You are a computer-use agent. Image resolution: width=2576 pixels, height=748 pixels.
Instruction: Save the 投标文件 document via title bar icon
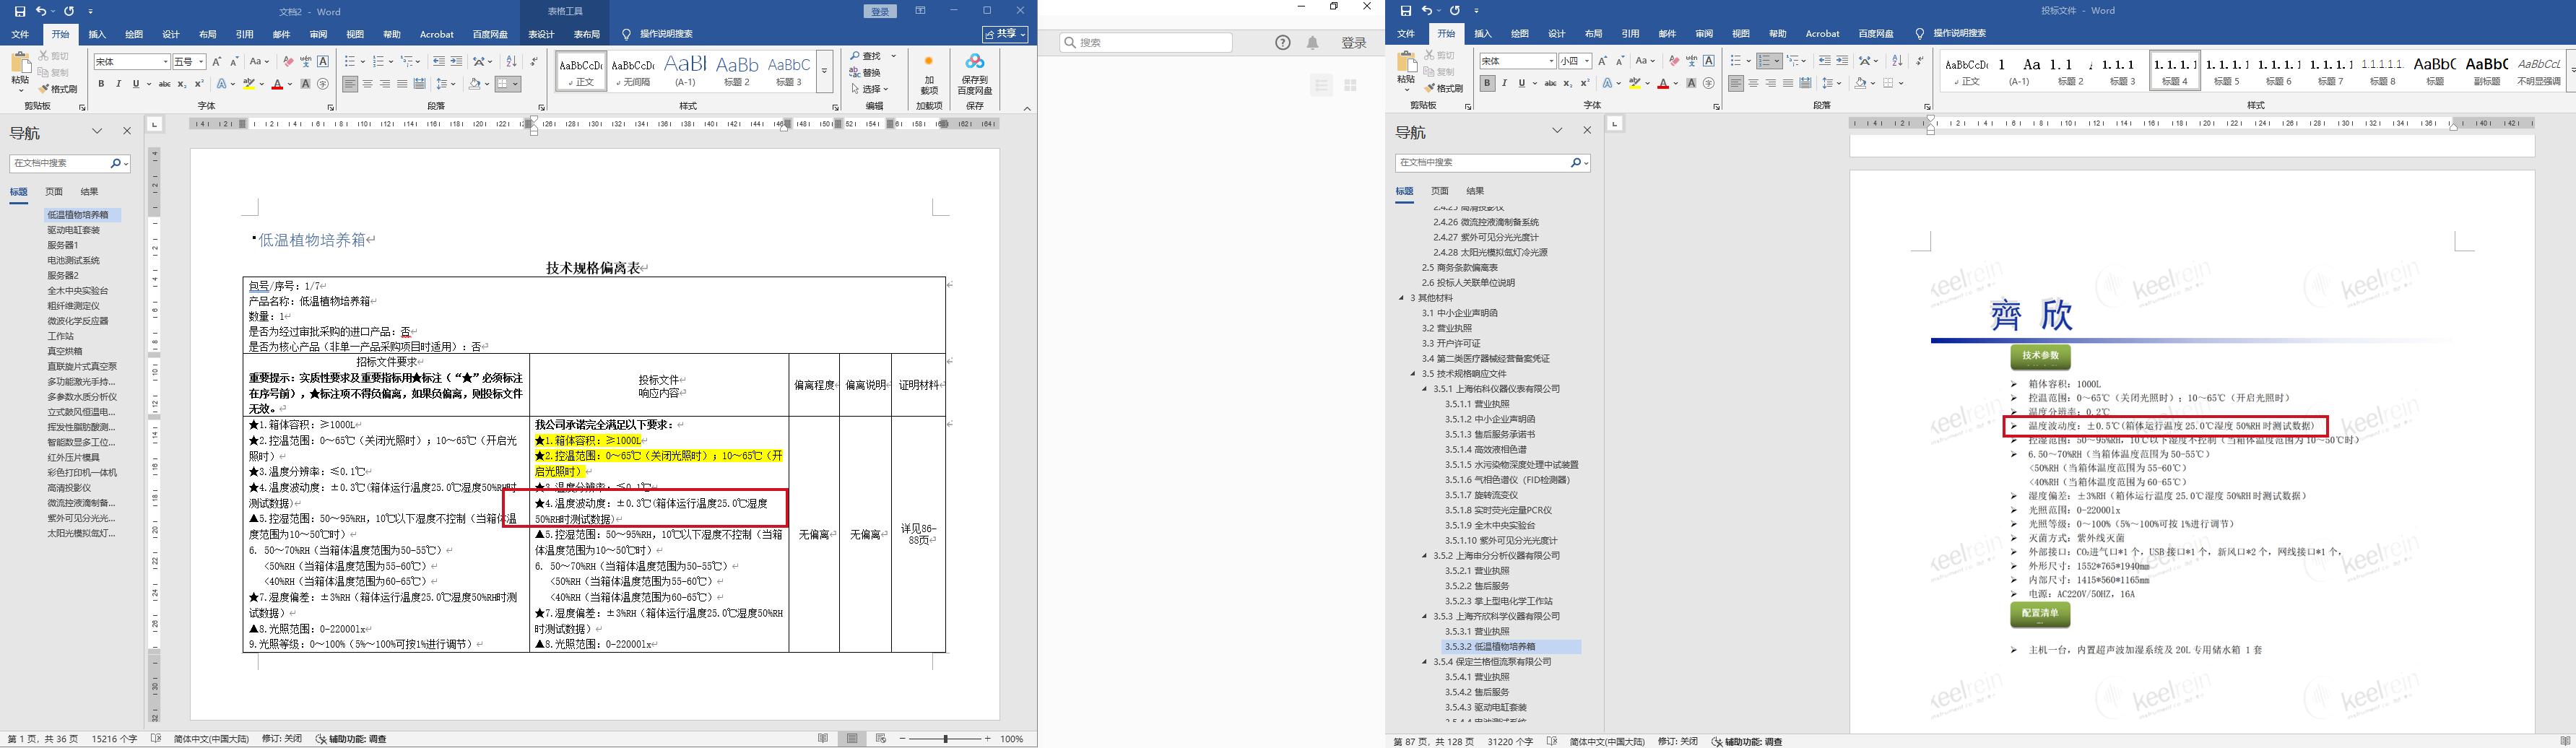coord(1406,11)
